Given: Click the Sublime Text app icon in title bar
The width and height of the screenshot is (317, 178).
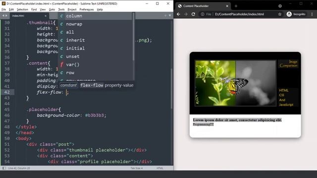Looking at the screenshot, I should [x=3, y=3].
